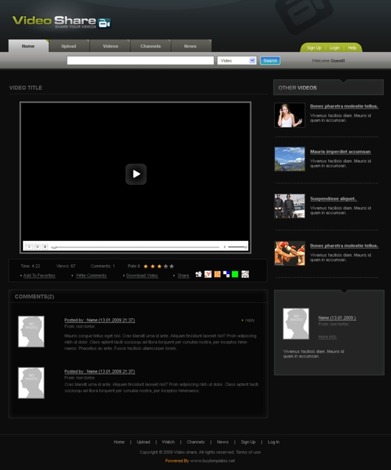Share via the del.icio.us icon
This screenshot has width=391, height=470.
pos(226,274)
